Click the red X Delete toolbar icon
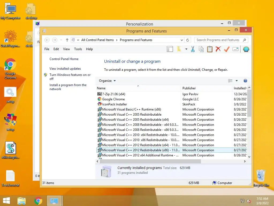This screenshot has width=274, height=206. pyautogui.click(x=218, y=49)
